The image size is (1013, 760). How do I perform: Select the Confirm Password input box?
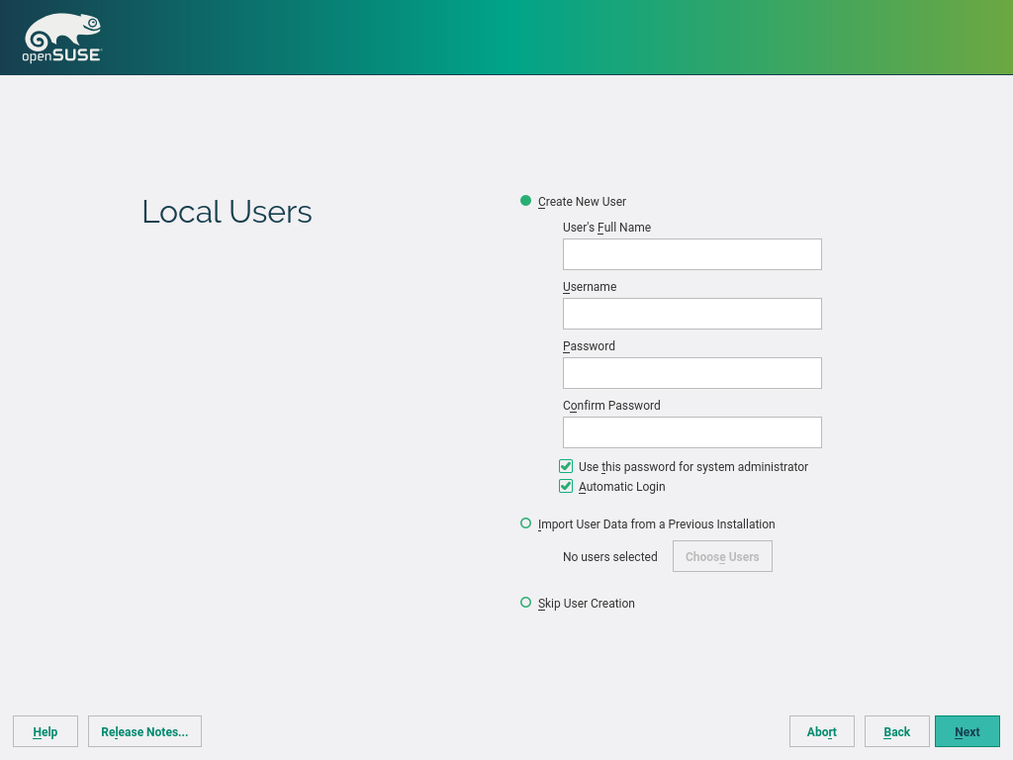click(x=691, y=432)
